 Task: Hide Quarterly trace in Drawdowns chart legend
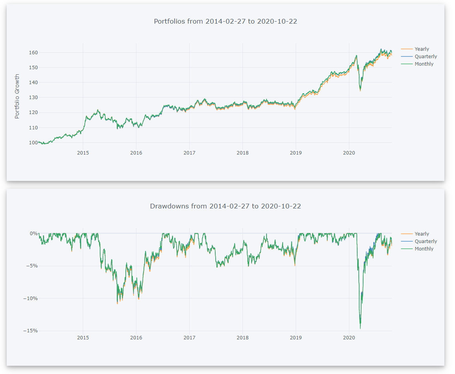point(425,241)
